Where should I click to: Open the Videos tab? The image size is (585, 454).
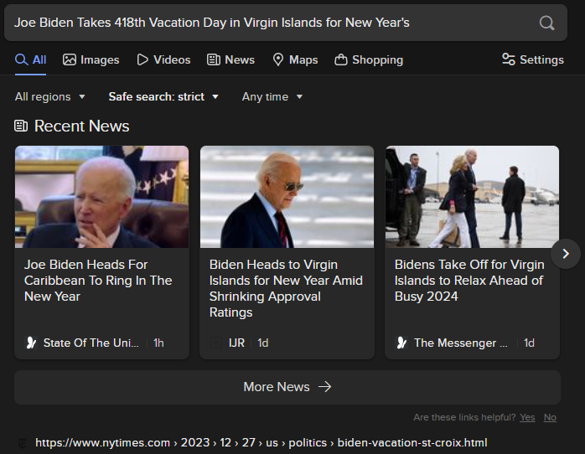pos(163,59)
